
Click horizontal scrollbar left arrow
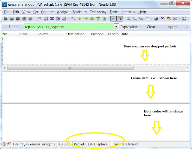click(4, 68)
